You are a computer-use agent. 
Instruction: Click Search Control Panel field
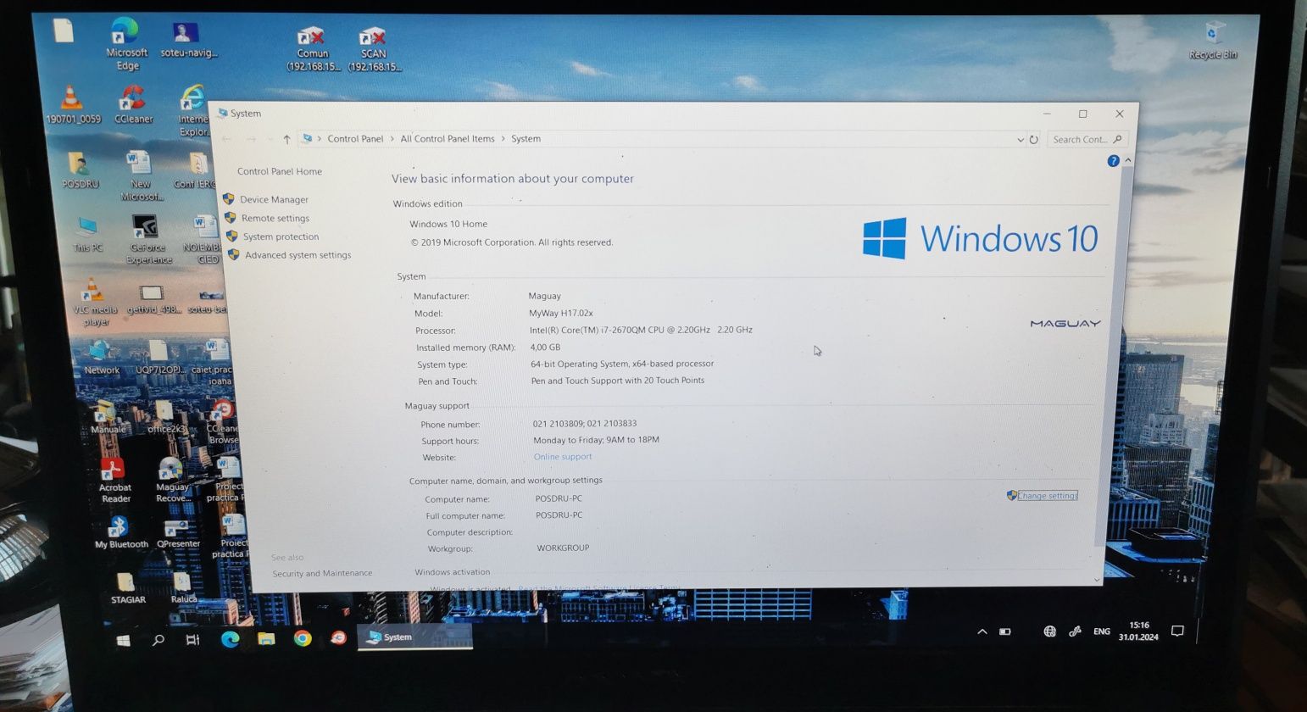(1087, 140)
